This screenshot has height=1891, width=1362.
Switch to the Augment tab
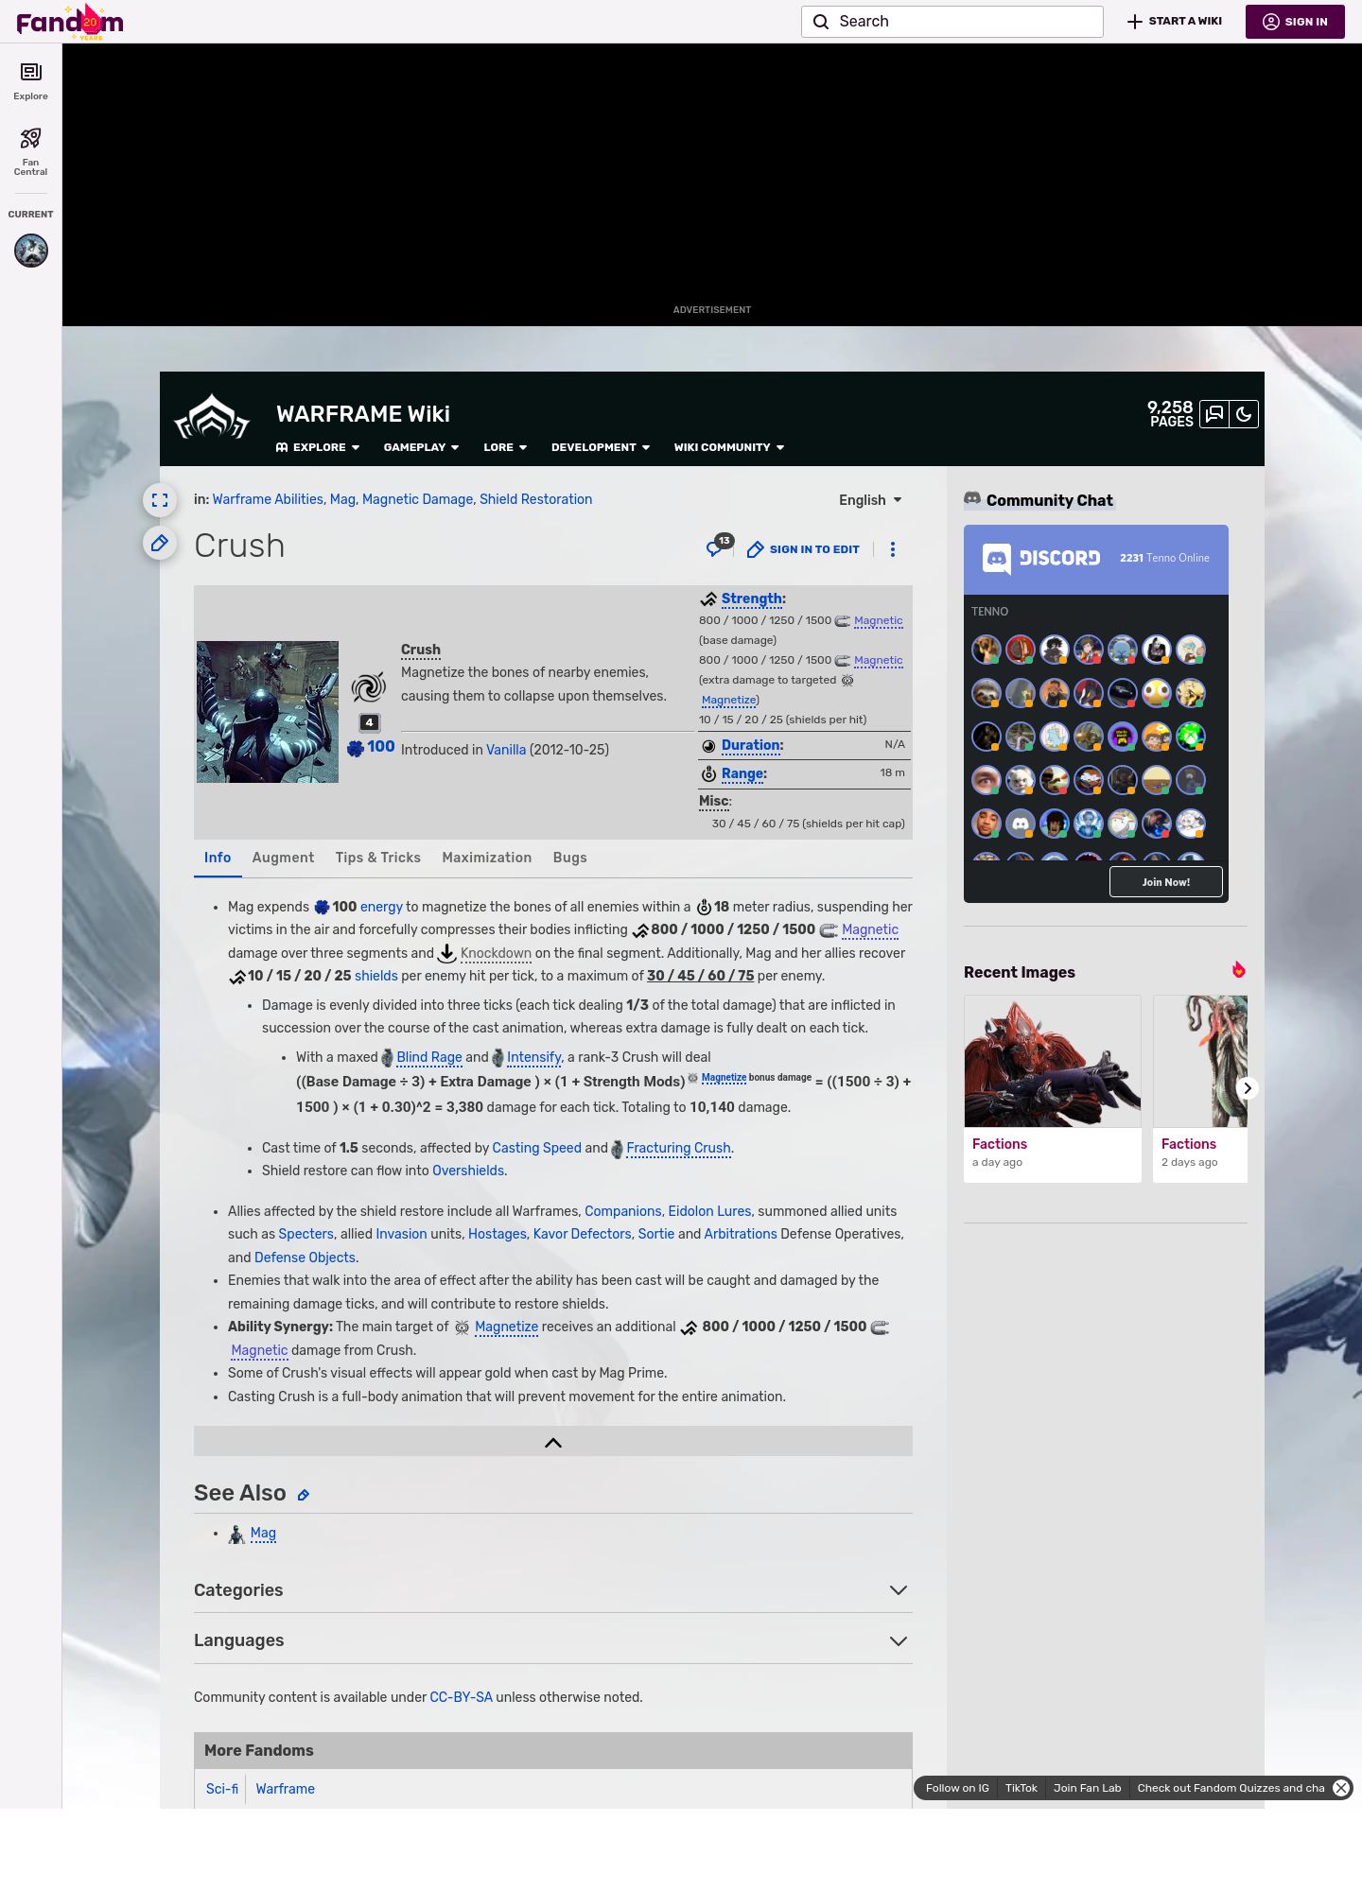click(283, 858)
